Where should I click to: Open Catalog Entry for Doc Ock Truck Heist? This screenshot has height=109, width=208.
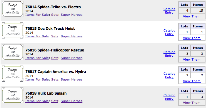click(x=169, y=32)
